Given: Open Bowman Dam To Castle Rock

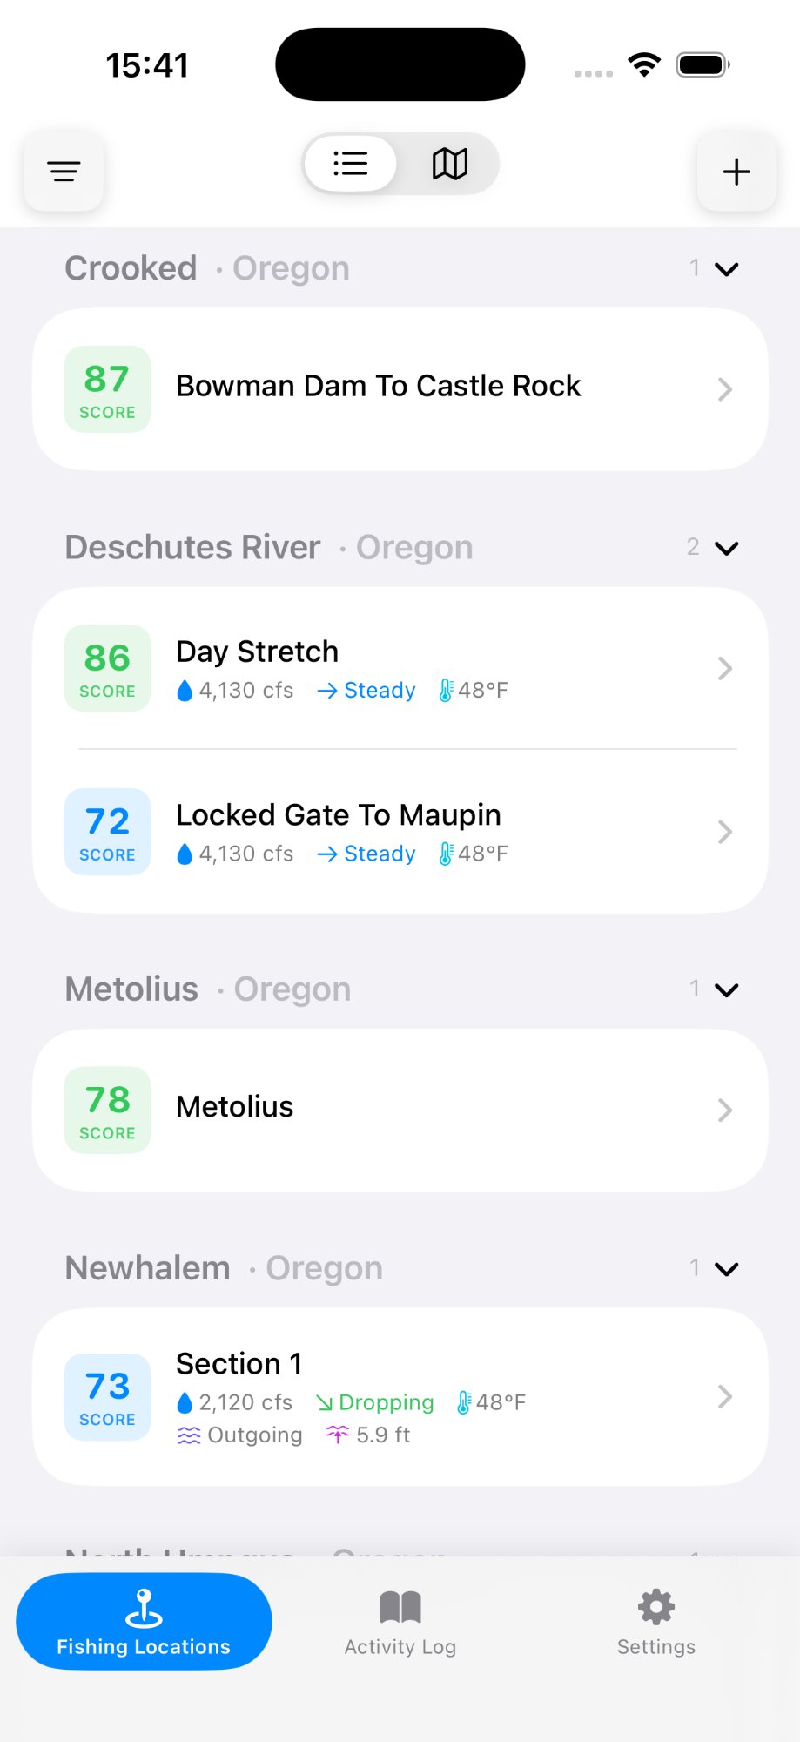Looking at the screenshot, I should coord(379,386).
